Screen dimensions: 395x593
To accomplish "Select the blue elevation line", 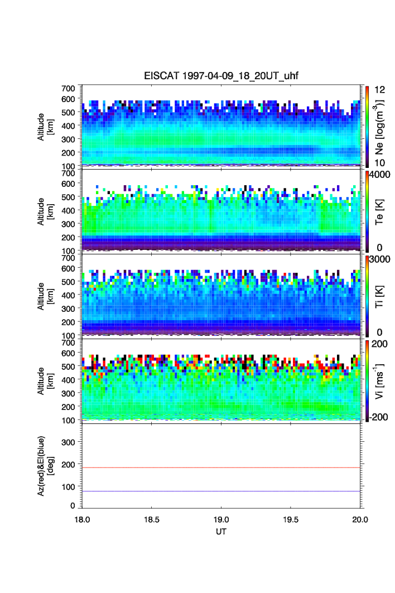I will pyautogui.click(x=221, y=491).
